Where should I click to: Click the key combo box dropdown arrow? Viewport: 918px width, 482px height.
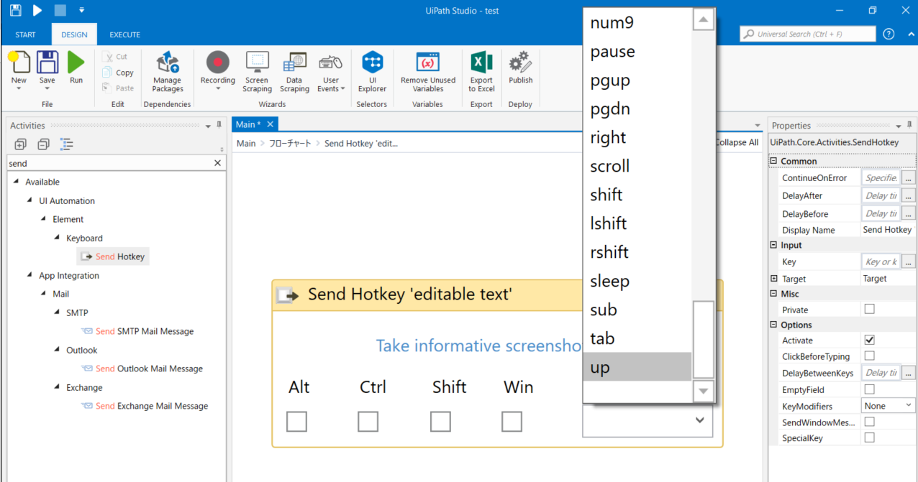pyautogui.click(x=700, y=421)
